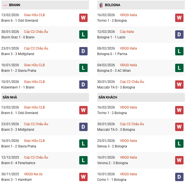Click W badge for Brann 6-1 Odd Grenland in the Brann form list
186x185 pixels.
pyautogui.click(x=83, y=18)
